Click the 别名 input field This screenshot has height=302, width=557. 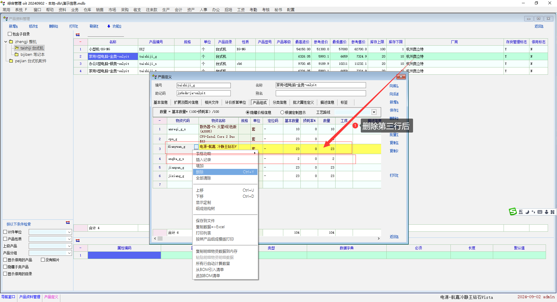click(x=320, y=93)
